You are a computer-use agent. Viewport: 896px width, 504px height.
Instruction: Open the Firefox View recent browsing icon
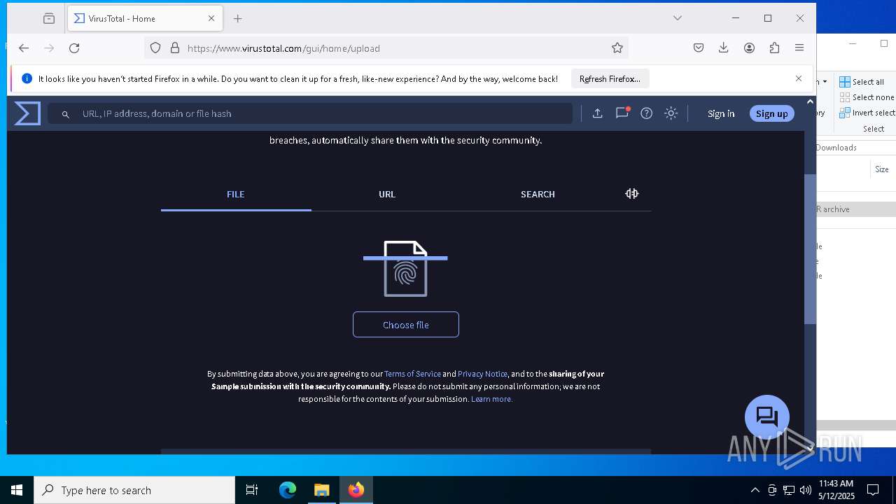coord(49,18)
